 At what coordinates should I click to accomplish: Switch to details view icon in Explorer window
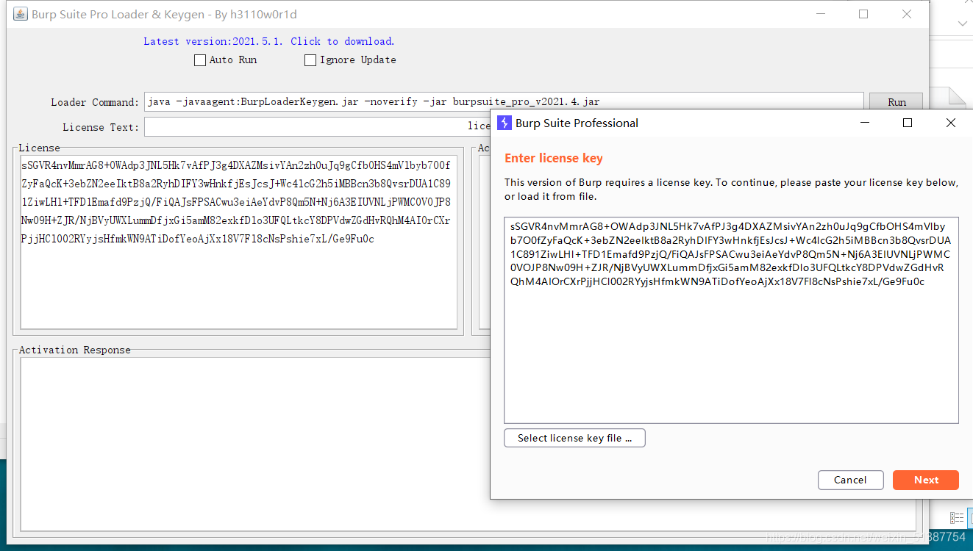[957, 518]
